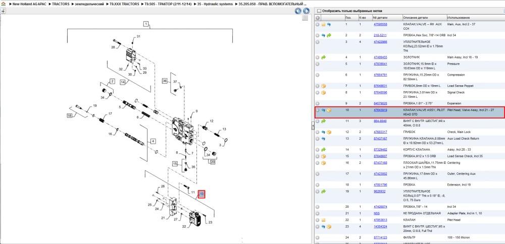Viewport: 505px width, 244px height.
Task: Expand row 2 plus button
Action: tap(317, 35)
